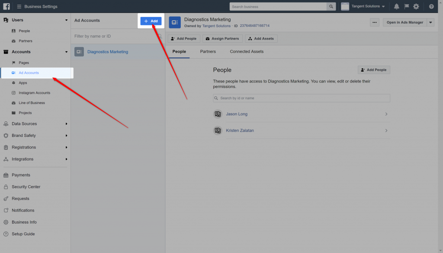The image size is (443, 253).
Task: Click the Integrations icon in sidebar
Action: [6, 159]
